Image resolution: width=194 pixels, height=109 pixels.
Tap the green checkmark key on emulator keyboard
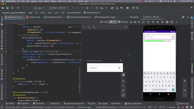(x=173, y=90)
